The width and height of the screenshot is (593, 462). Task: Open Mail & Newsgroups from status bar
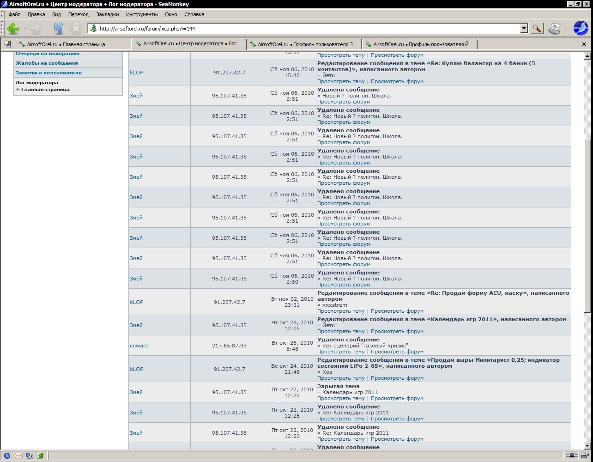tap(18, 456)
